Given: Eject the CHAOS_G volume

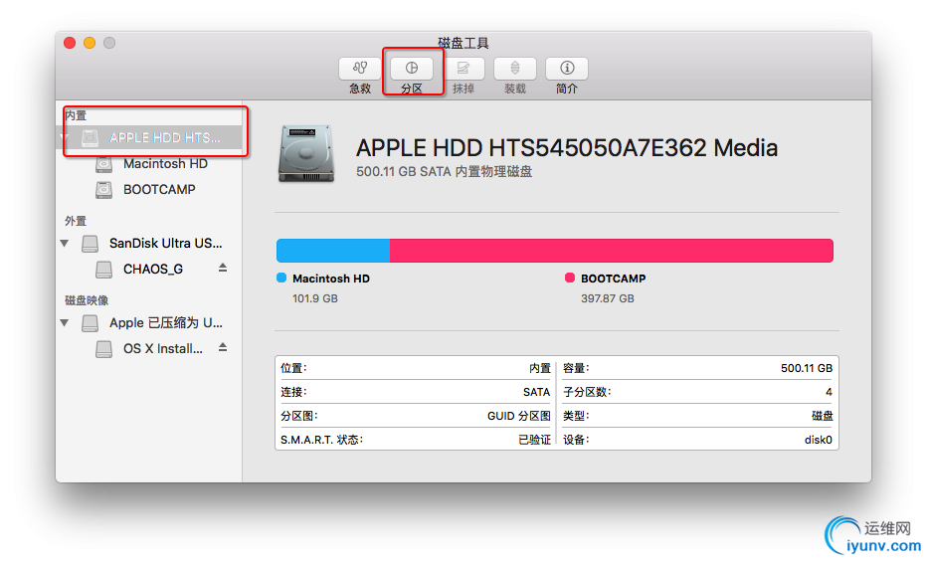Looking at the screenshot, I should 223,268.
